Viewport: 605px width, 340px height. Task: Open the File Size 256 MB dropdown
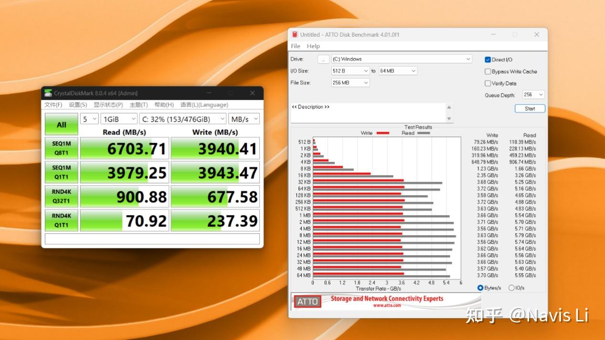pyautogui.click(x=350, y=82)
